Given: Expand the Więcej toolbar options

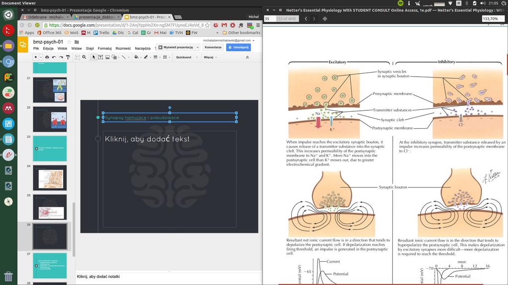Looking at the screenshot, I should [x=210, y=57].
